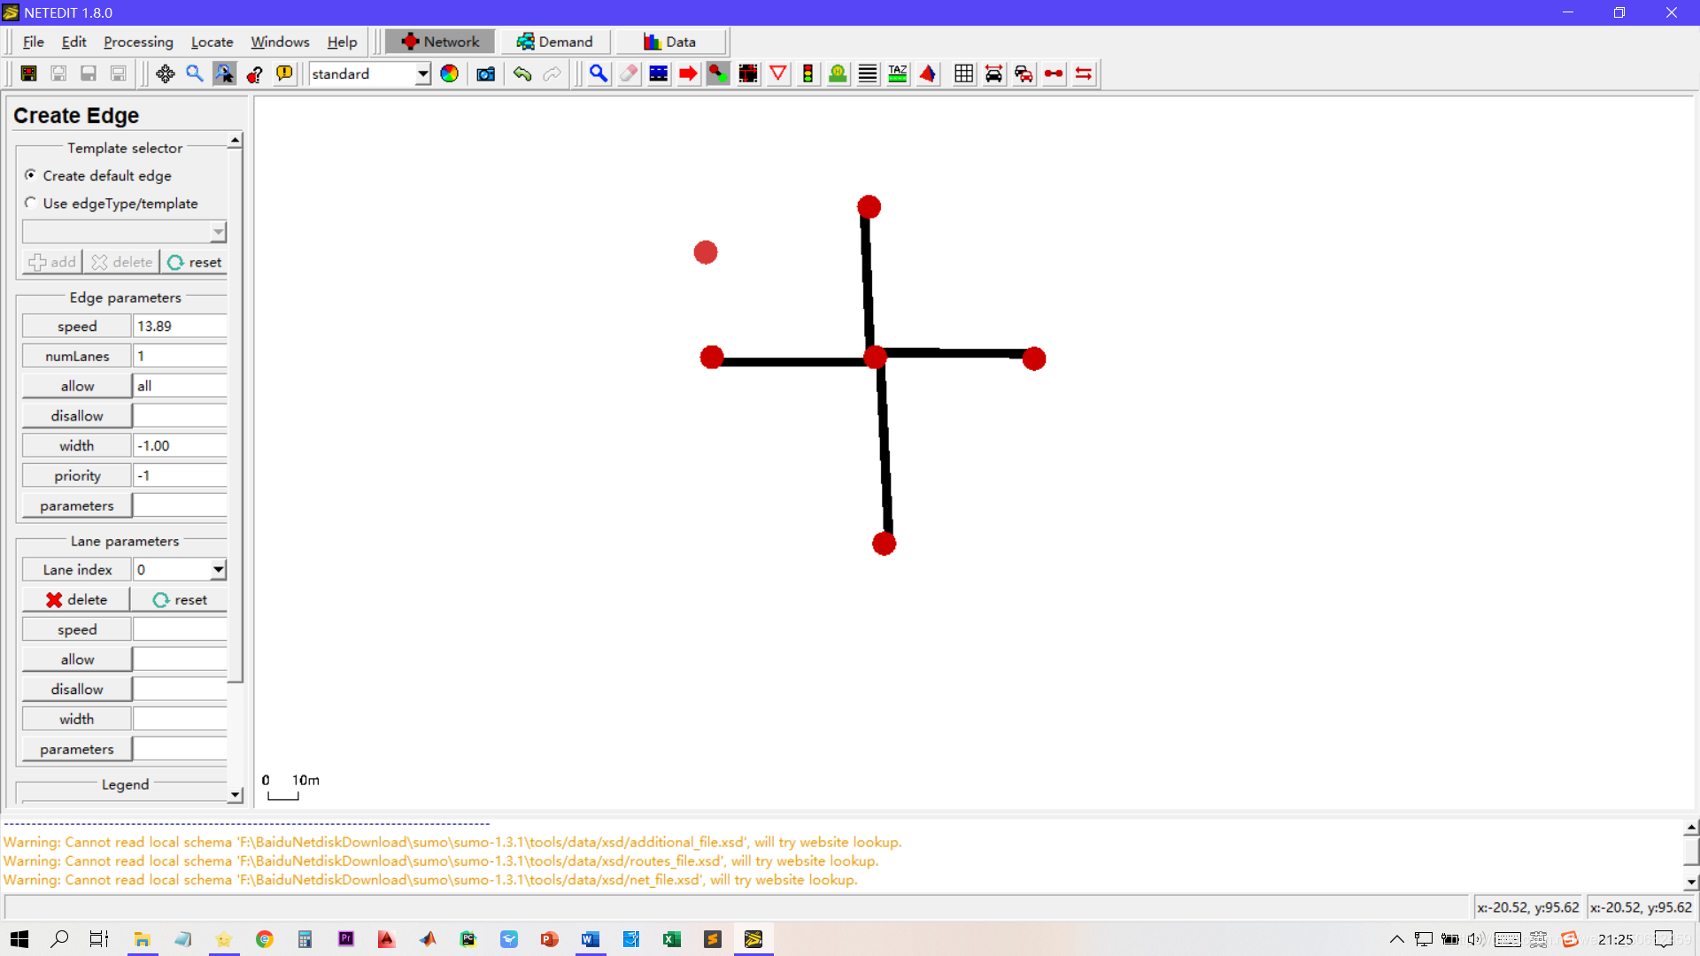Screen dimensions: 1700x956
Task: Click the grid display toggle icon
Action: tap(962, 73)
